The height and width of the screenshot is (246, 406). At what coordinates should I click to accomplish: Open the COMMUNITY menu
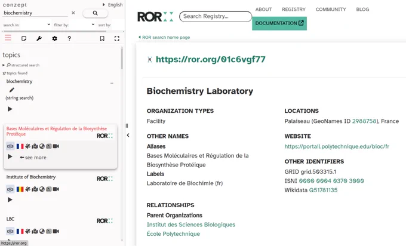(x=331, y=10)
